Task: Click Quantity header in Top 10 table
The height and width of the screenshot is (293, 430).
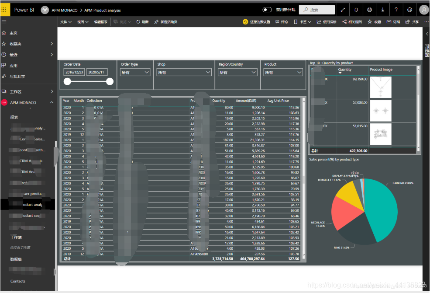Action: (x=345, y=70)
